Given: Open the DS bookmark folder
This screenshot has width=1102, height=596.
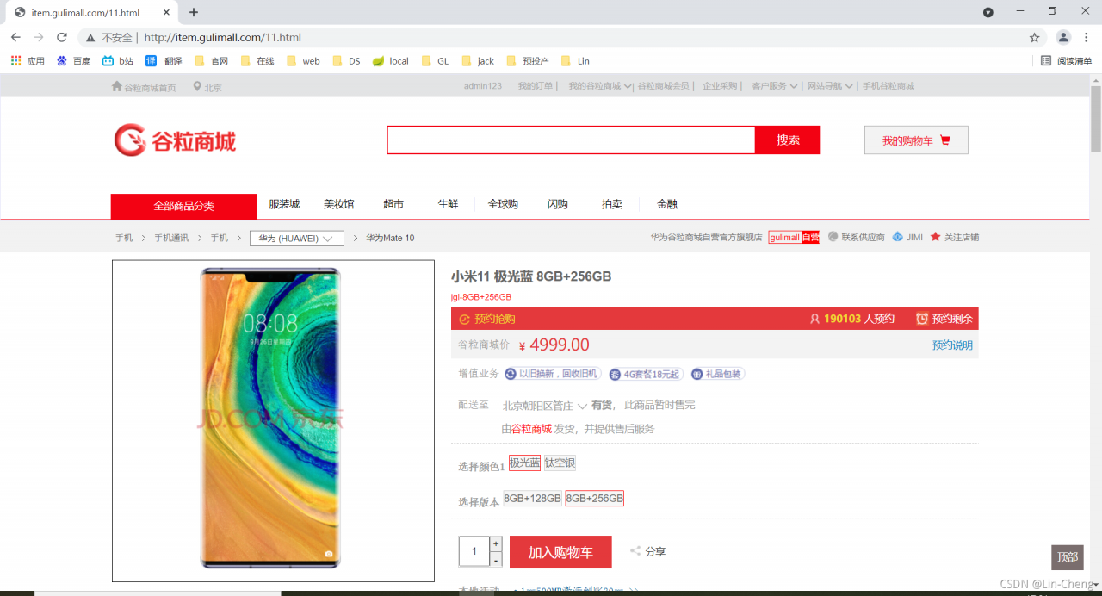Looking at the screenshot, I should 346,61.
